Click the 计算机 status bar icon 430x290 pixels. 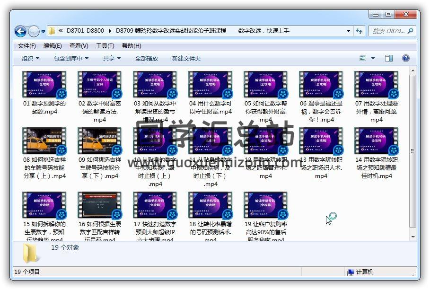(351, 272)
